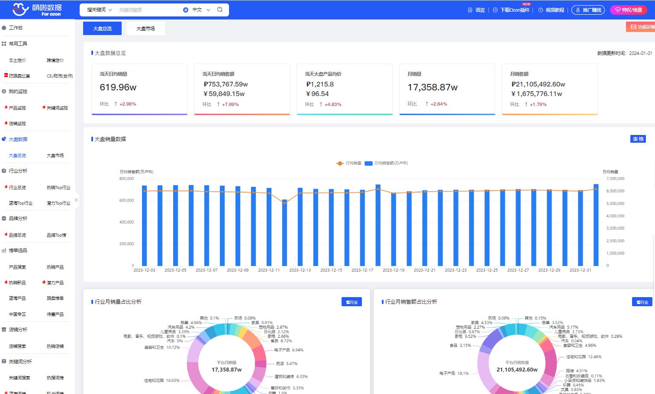Switch to the 大盘总览 tab

click(103, 28)
